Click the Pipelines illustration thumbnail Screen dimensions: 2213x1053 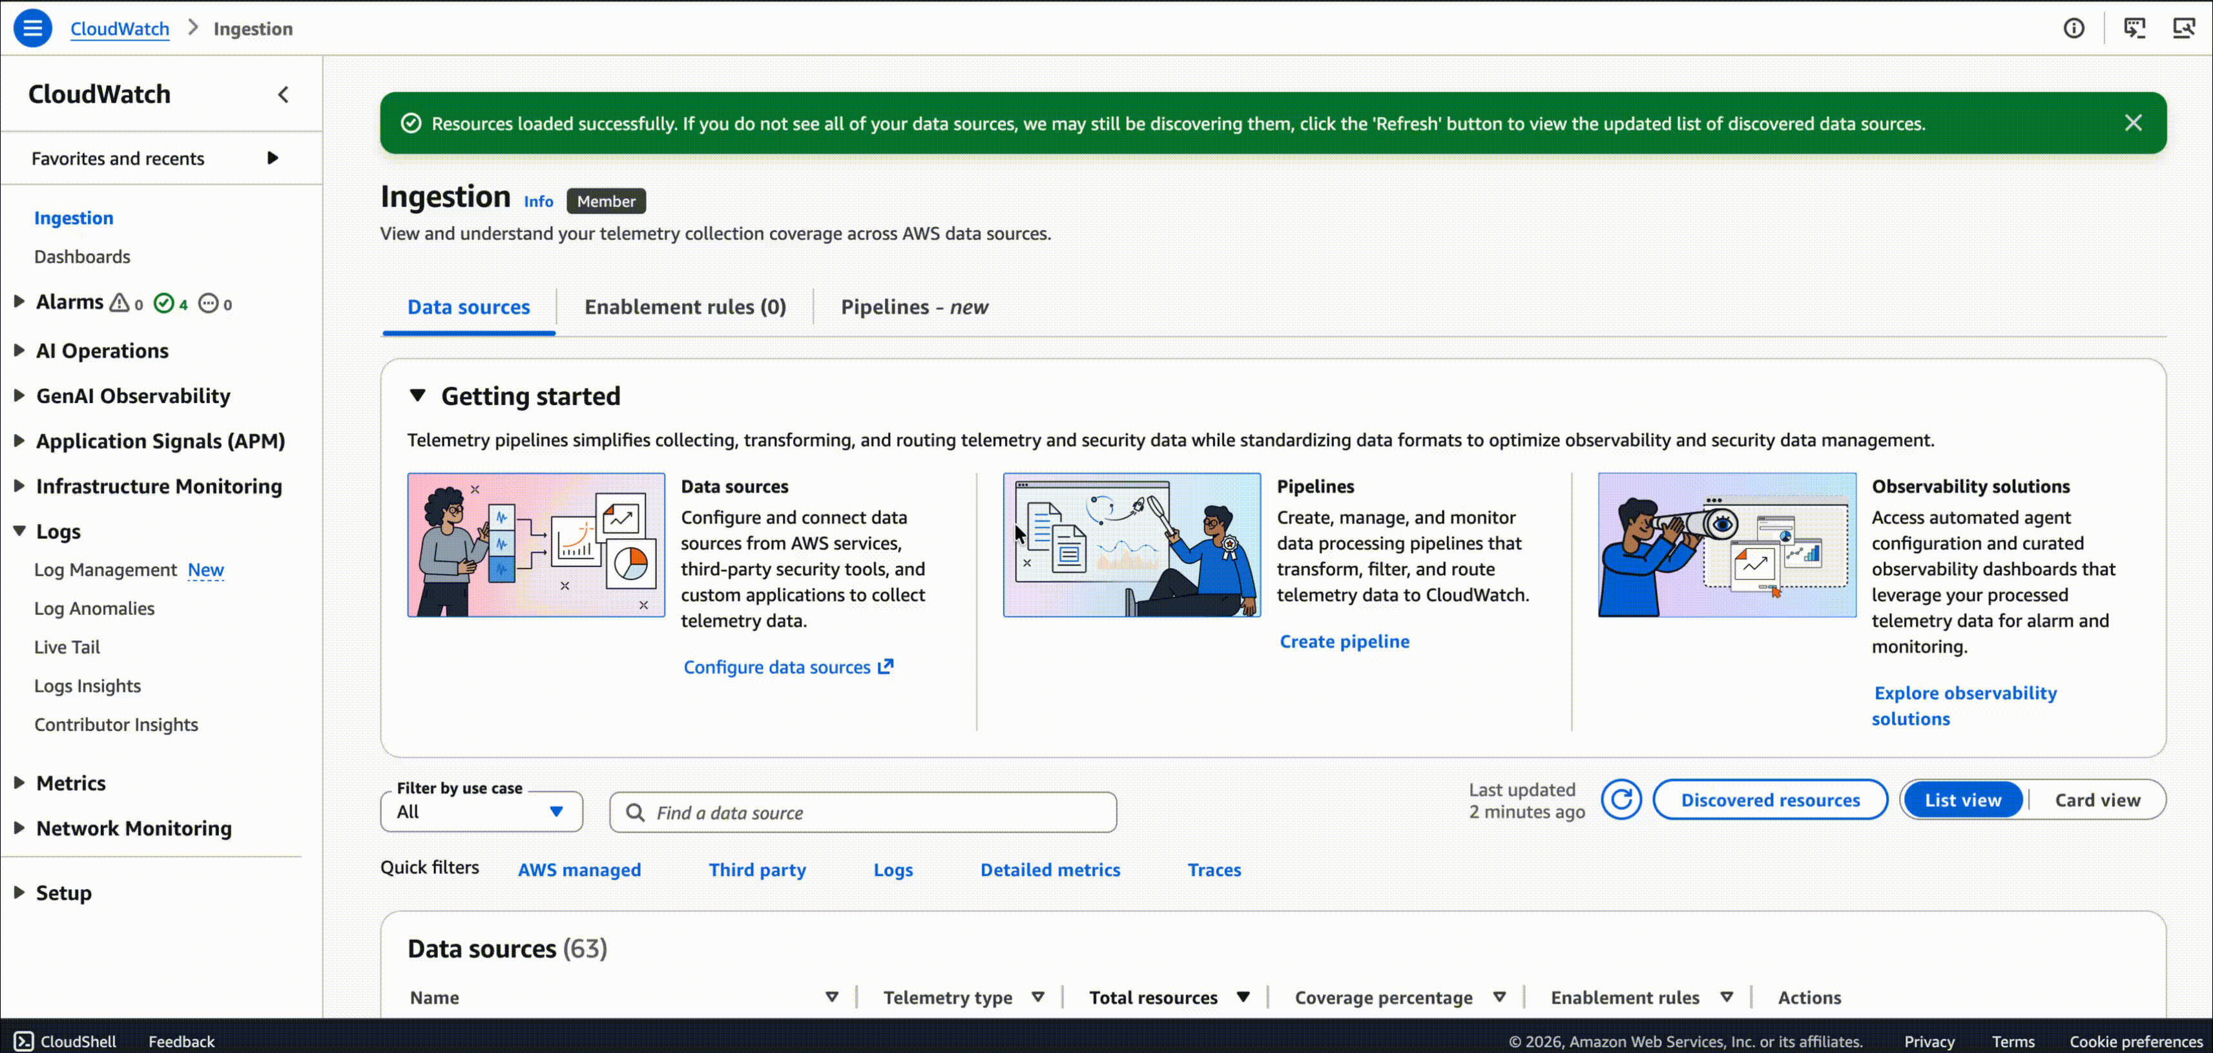[1132, 545]
